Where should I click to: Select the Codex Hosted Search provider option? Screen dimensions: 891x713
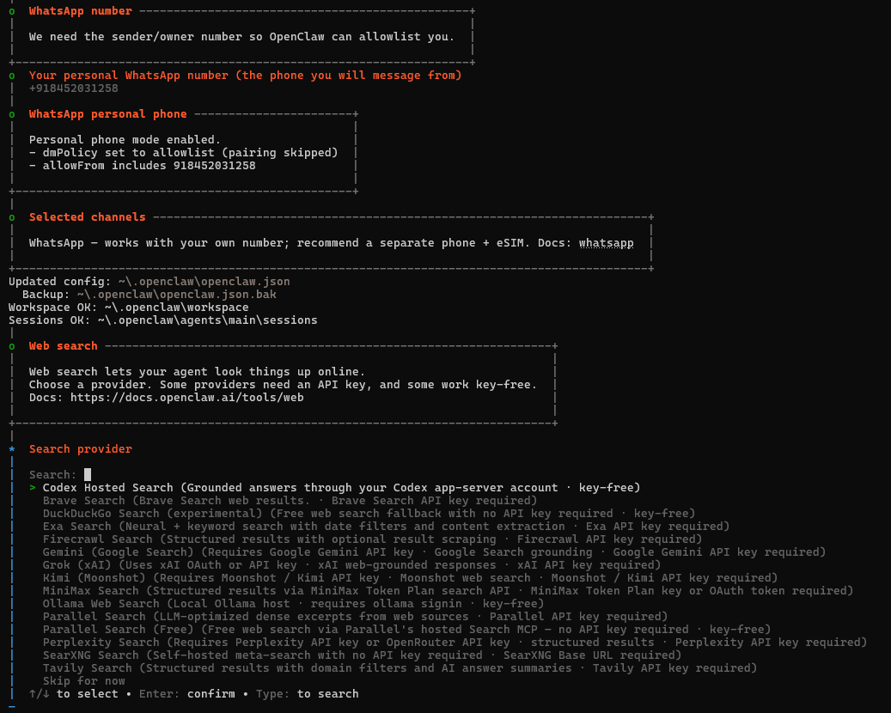click(x=341, y=487)
